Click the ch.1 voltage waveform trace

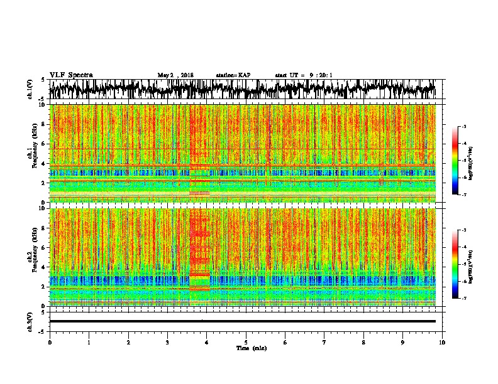tap(242, 89)
